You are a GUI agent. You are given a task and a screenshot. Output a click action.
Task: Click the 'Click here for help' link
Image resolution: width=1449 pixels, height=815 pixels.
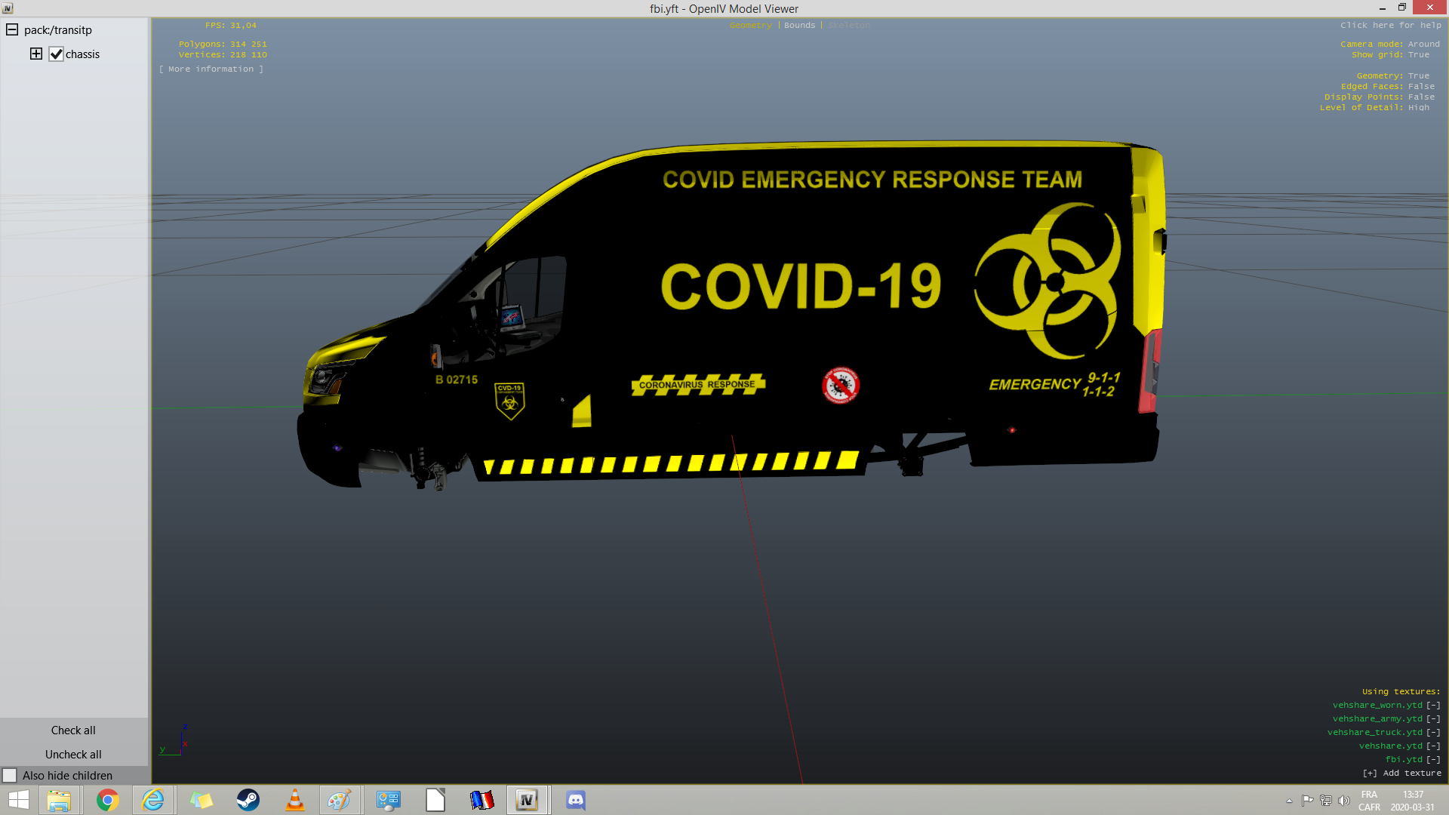tap(1390, 26)
